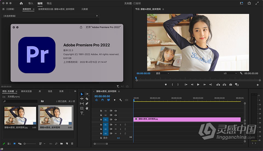Viewport: 263px width, 151px height.
Task: Open program monitor wrench settings
Action: pos(241,73)
